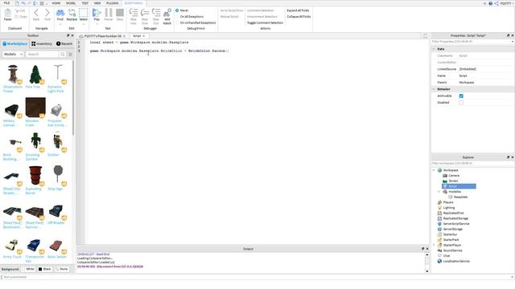This screenshot has height=289, width=515.
Task: Collapse the Behavior properties section
Action: [x=434, y=89]
